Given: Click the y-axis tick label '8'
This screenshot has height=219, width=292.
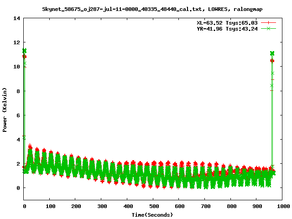Looking at the screenshot, I should [x=18, y=91].
